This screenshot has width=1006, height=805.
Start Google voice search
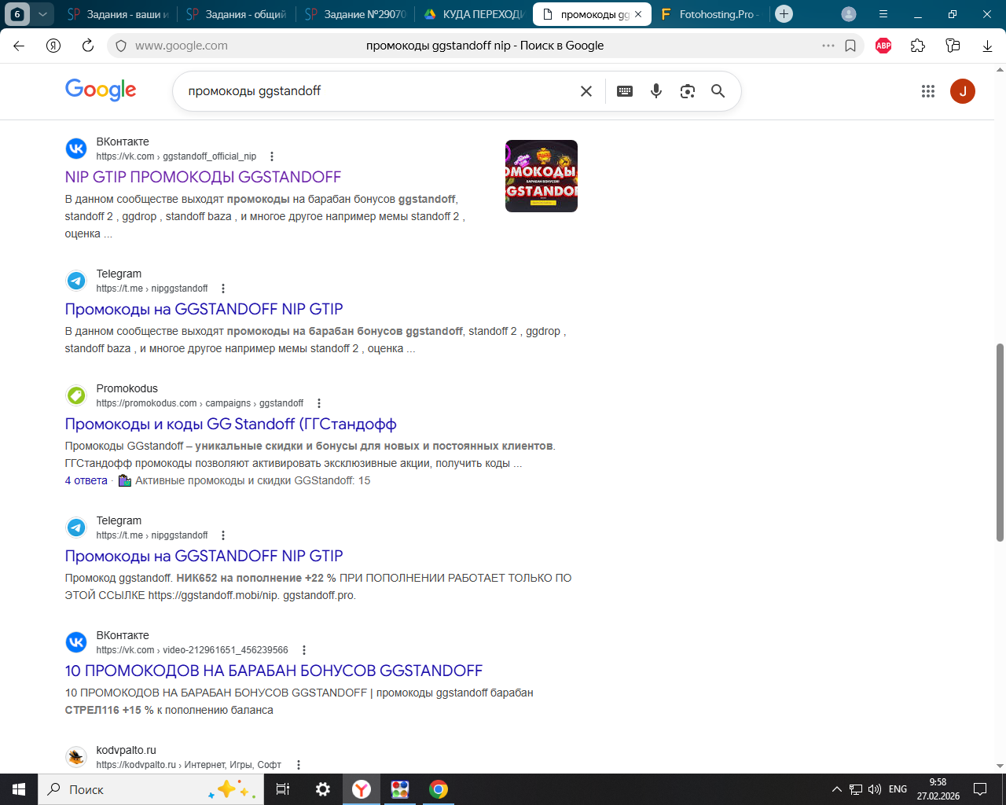656,91
